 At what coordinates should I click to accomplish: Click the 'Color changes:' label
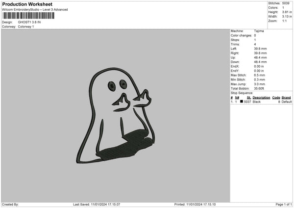(241, 35)
